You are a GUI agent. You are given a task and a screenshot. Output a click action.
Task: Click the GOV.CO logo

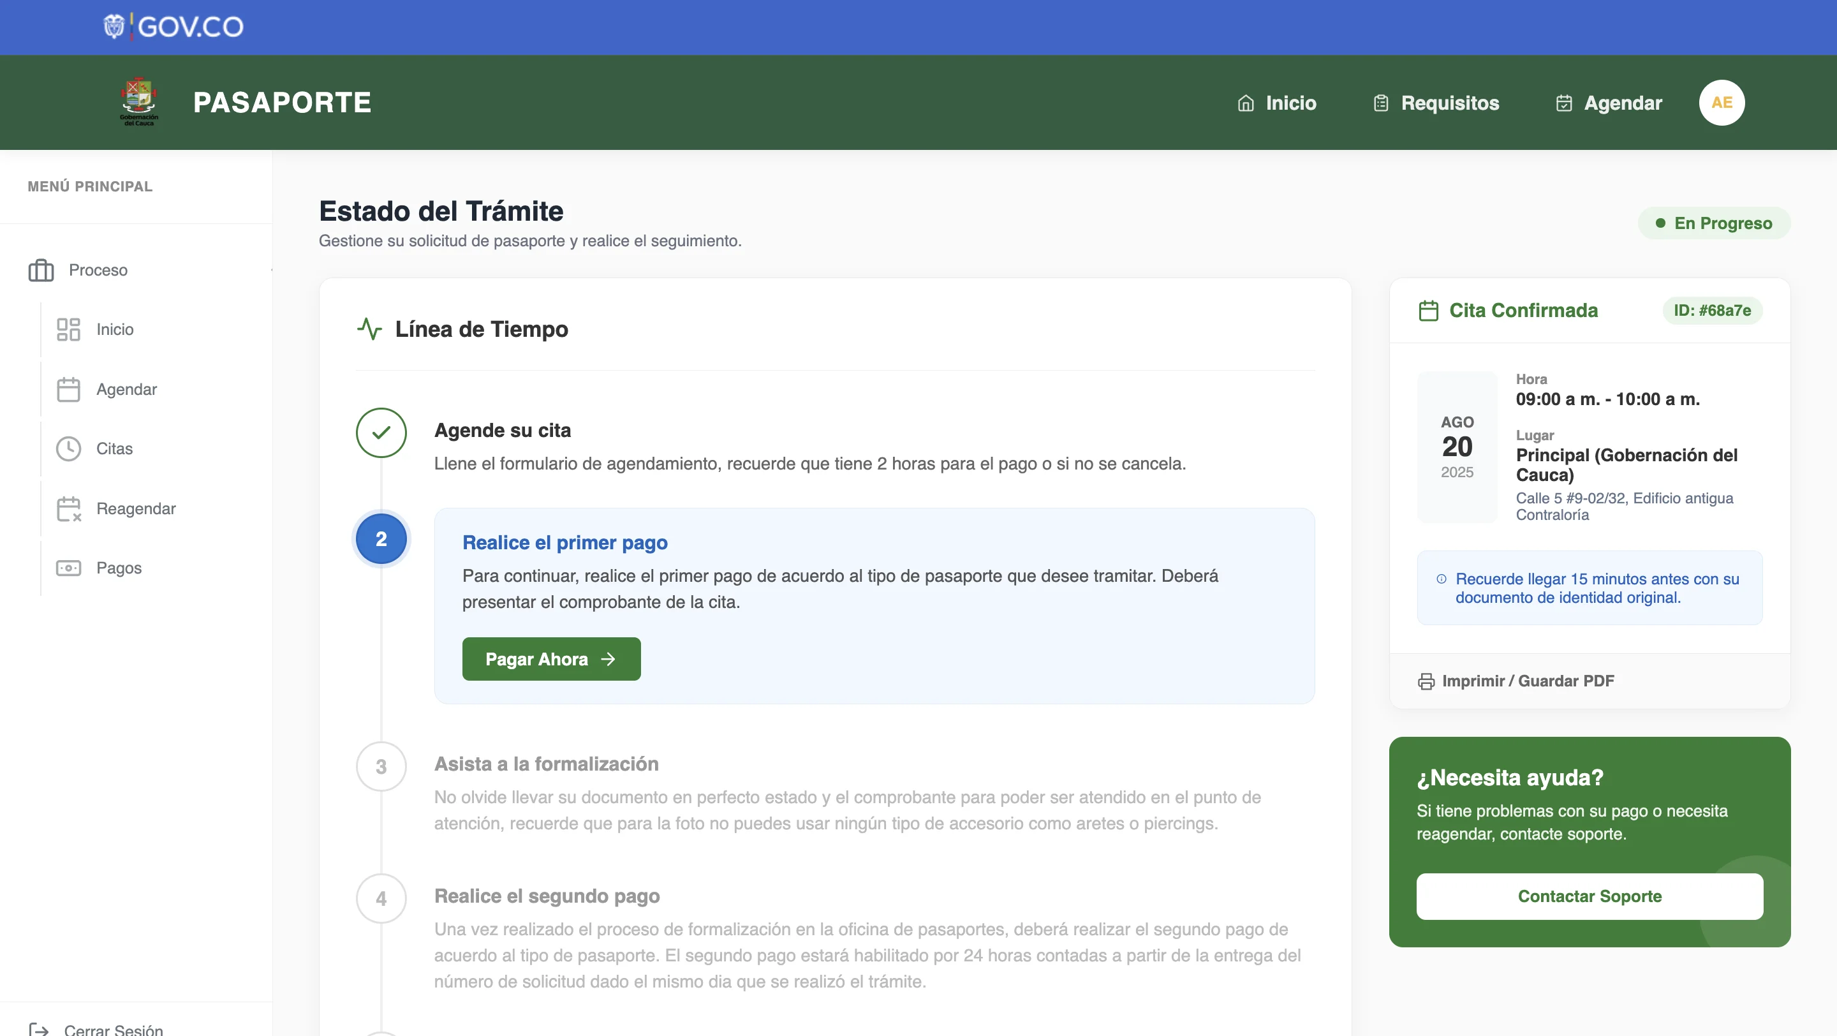point(173,26)
